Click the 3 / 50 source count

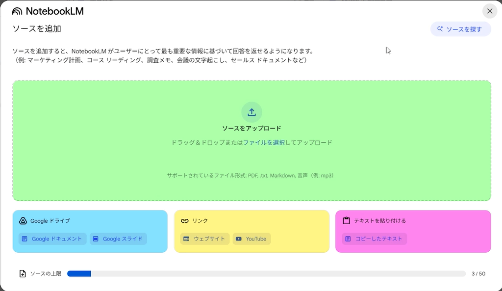pyautogui.click(x=478, y=274)
